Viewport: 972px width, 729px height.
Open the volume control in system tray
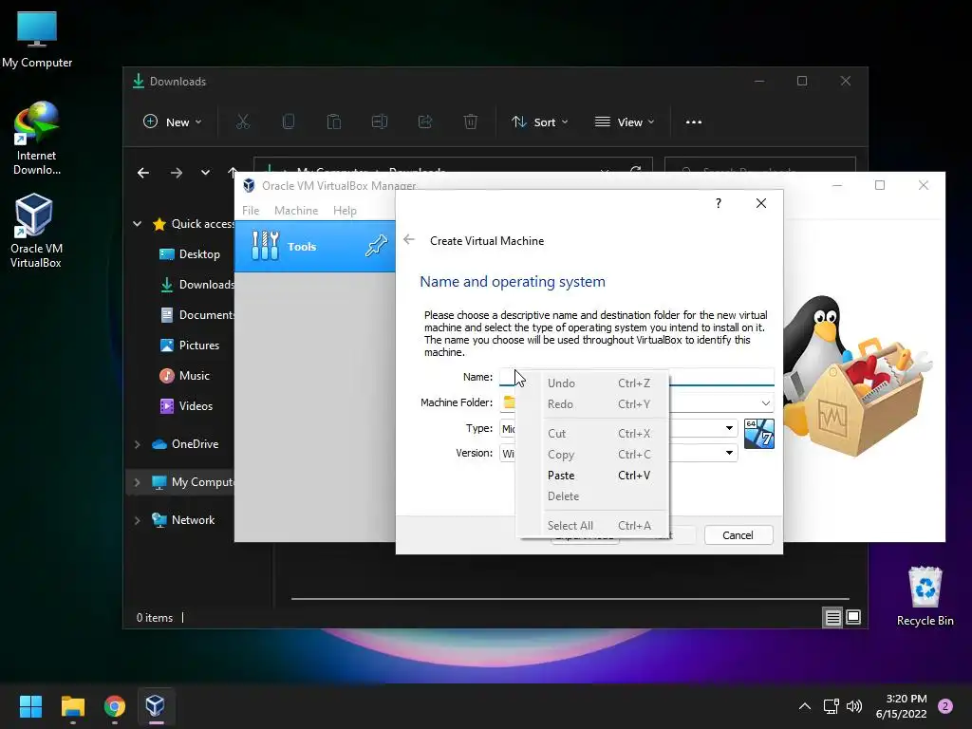point(854,706)
